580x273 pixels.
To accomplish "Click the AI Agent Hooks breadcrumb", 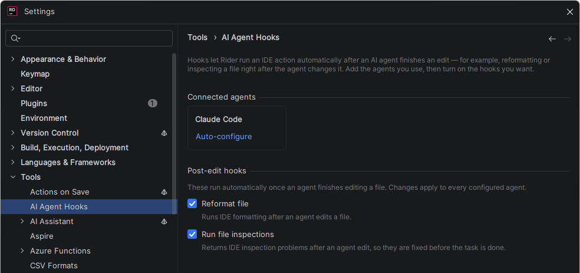I will tap(251, 37).
